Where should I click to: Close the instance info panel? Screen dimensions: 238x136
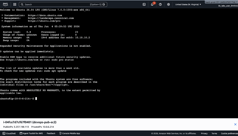[235, 124]
